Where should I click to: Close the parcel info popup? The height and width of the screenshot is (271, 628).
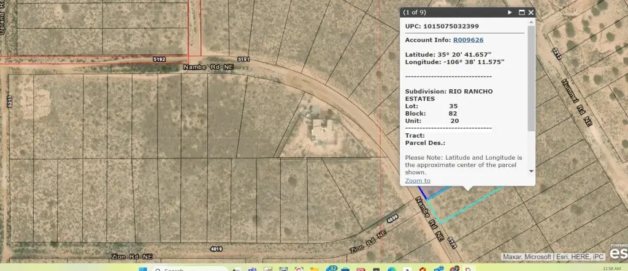[x=531, y=12]
